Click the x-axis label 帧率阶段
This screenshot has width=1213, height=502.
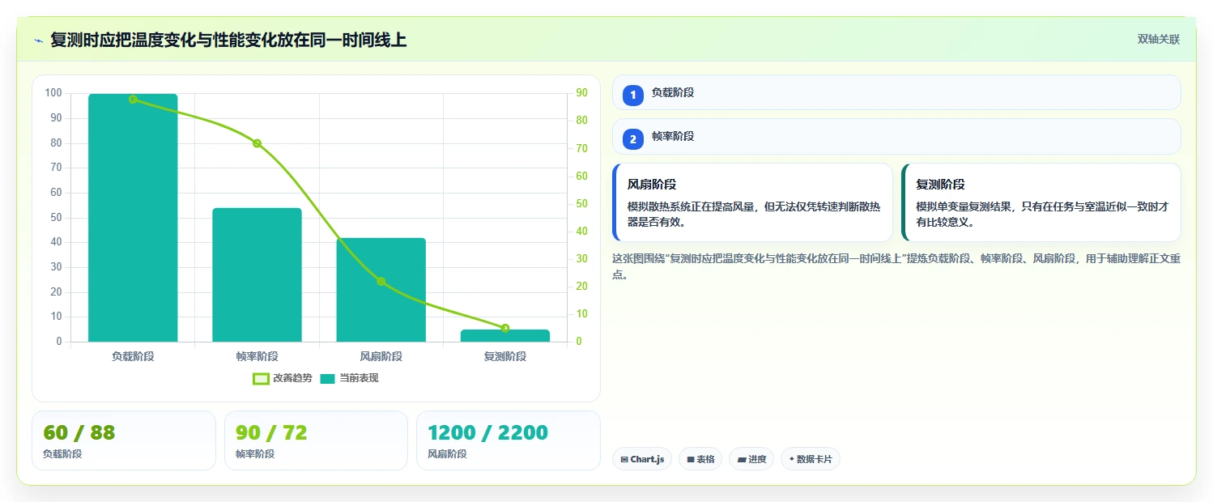pos(257,356)
